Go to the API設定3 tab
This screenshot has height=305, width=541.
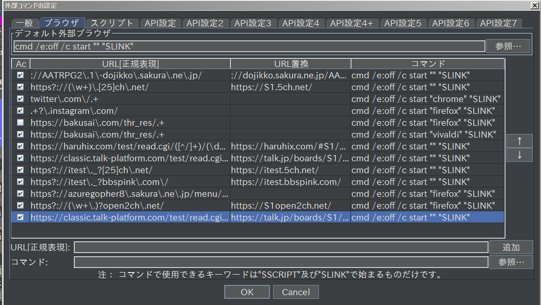coord(253,23)
